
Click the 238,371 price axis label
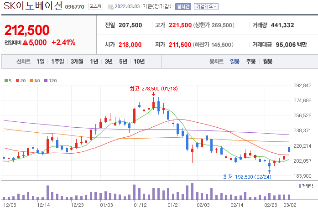pyautogui.click(x=302, y=130)
